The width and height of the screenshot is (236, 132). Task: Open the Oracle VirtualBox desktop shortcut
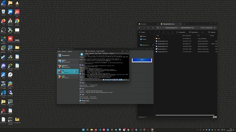click(x=3, y=40)
